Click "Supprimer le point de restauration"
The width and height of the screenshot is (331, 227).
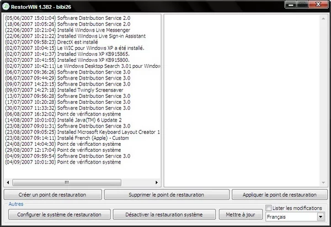[x=167, y=194]
